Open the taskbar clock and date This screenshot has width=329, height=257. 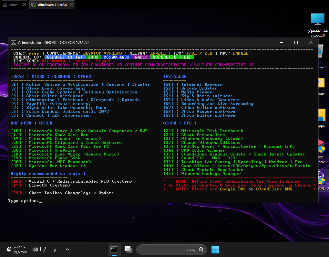click(x=20, y=250)
